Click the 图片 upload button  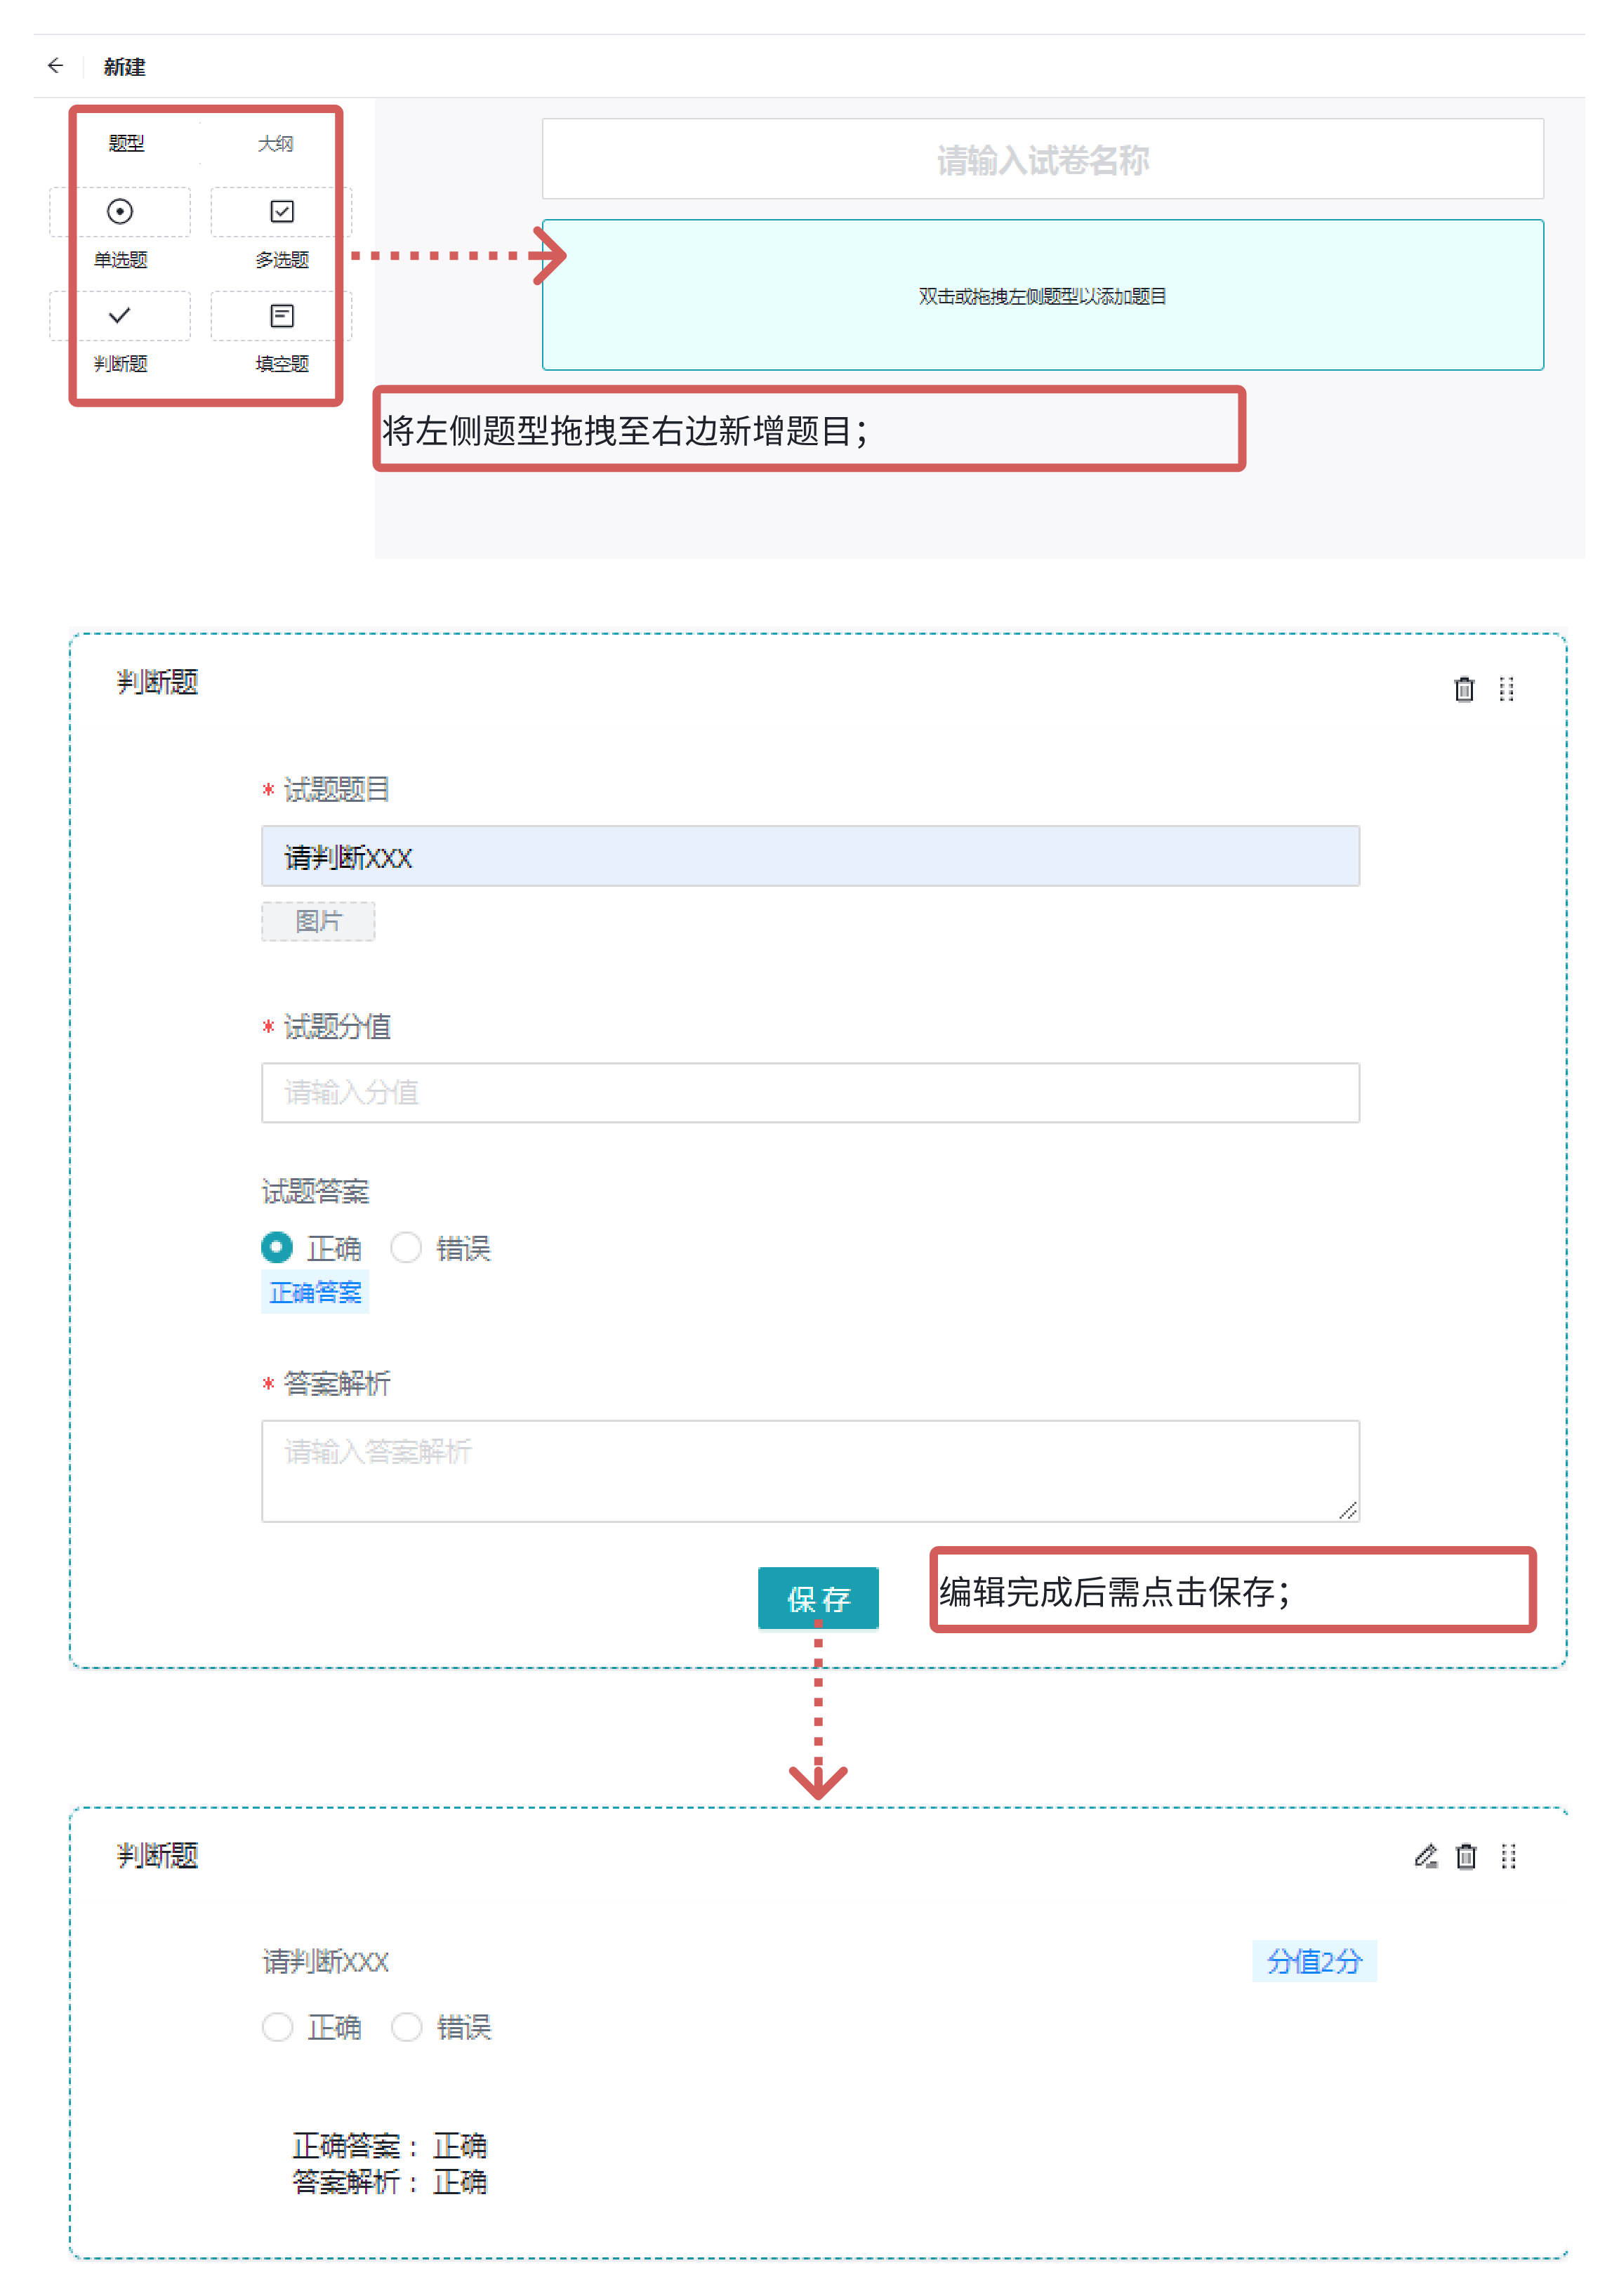pyautogui.click(x=318, y=921)
